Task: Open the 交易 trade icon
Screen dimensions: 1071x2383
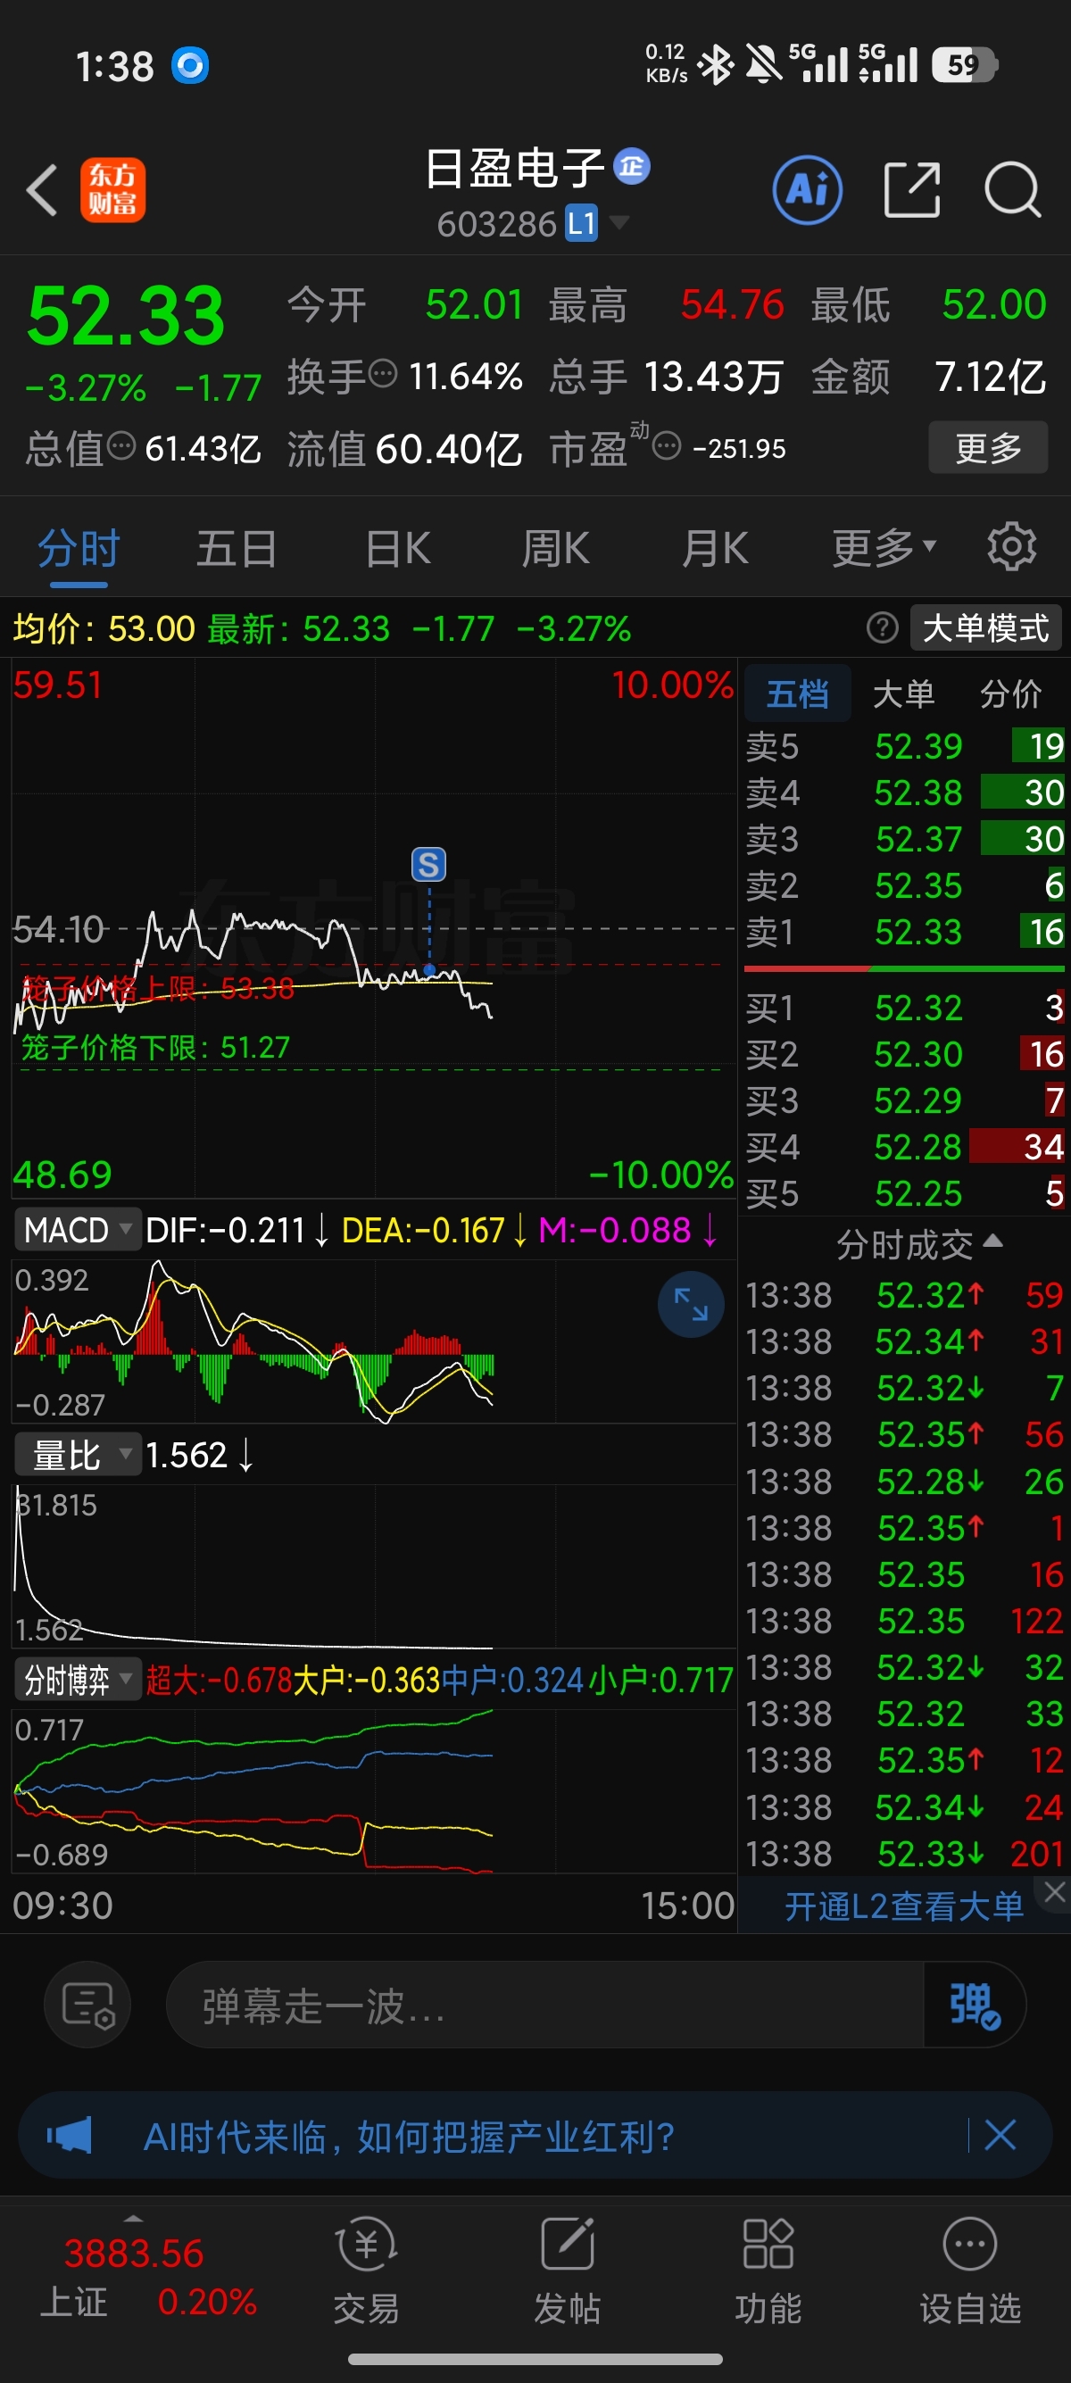Action: (366, 2271)
